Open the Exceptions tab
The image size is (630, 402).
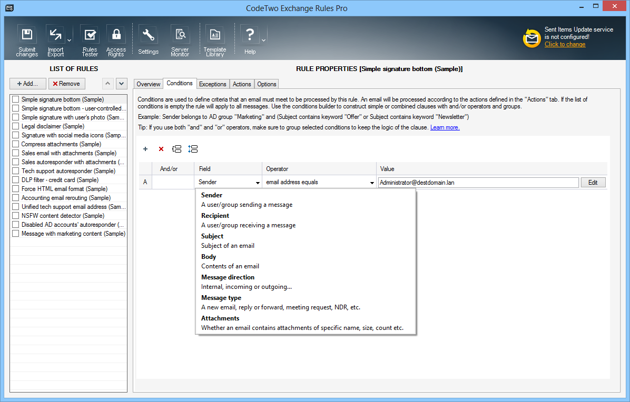click(212, 84)
